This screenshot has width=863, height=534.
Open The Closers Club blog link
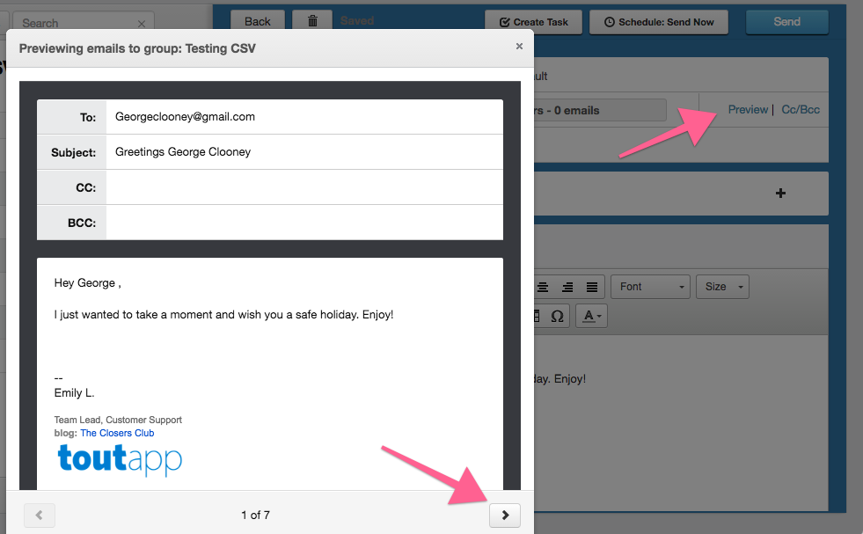click(x=117, y=433)
